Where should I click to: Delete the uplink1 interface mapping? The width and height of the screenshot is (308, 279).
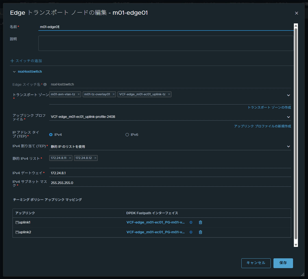pos(200,222)
